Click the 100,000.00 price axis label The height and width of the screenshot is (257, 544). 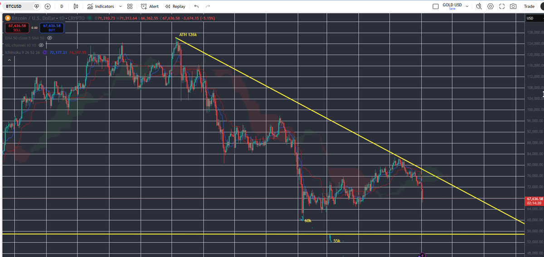point(535,110)
